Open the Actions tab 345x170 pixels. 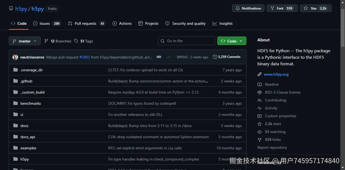coord(122,23)
